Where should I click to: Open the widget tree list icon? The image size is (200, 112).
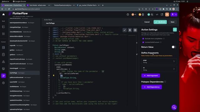(x=3, y=34)
